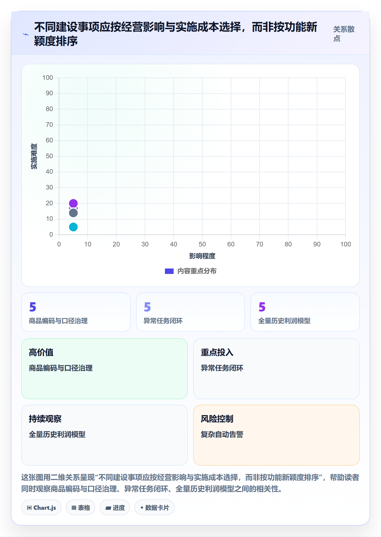Click the purple scatter point near 20
This screenshot has height=537, width=381.
[73, 203]
